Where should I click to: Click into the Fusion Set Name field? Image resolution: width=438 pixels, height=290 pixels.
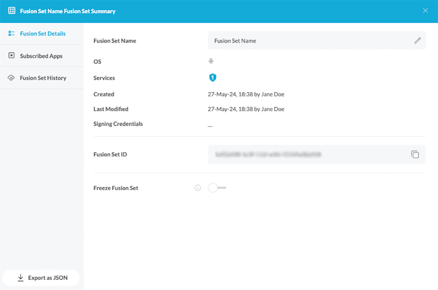[307, 41]
